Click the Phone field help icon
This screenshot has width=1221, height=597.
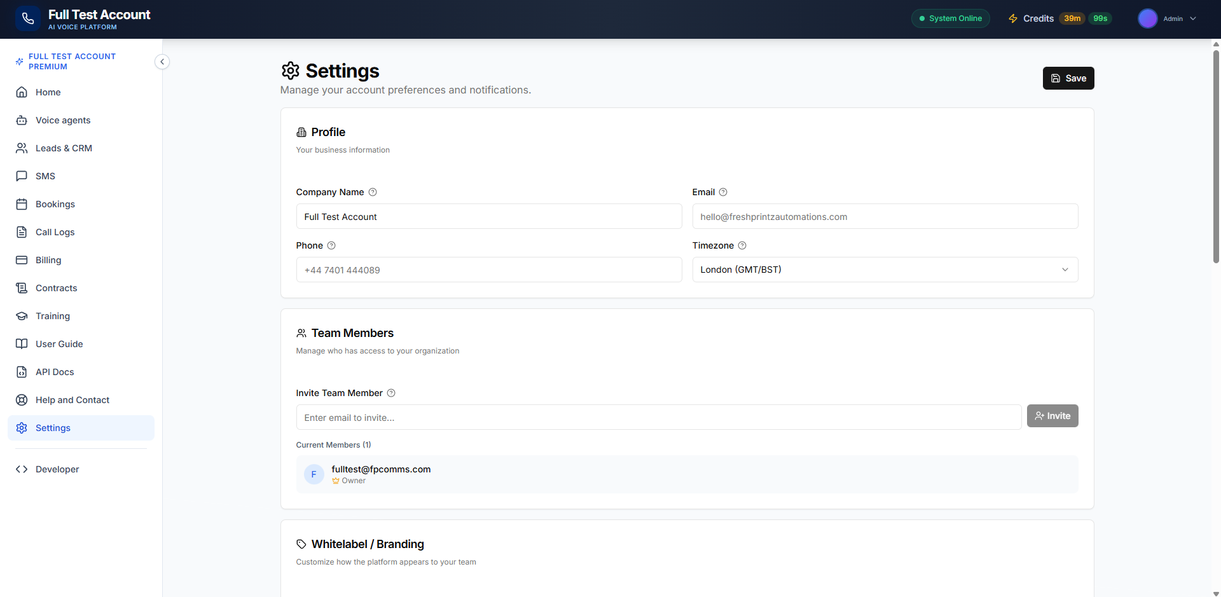[x=331, y=245]
